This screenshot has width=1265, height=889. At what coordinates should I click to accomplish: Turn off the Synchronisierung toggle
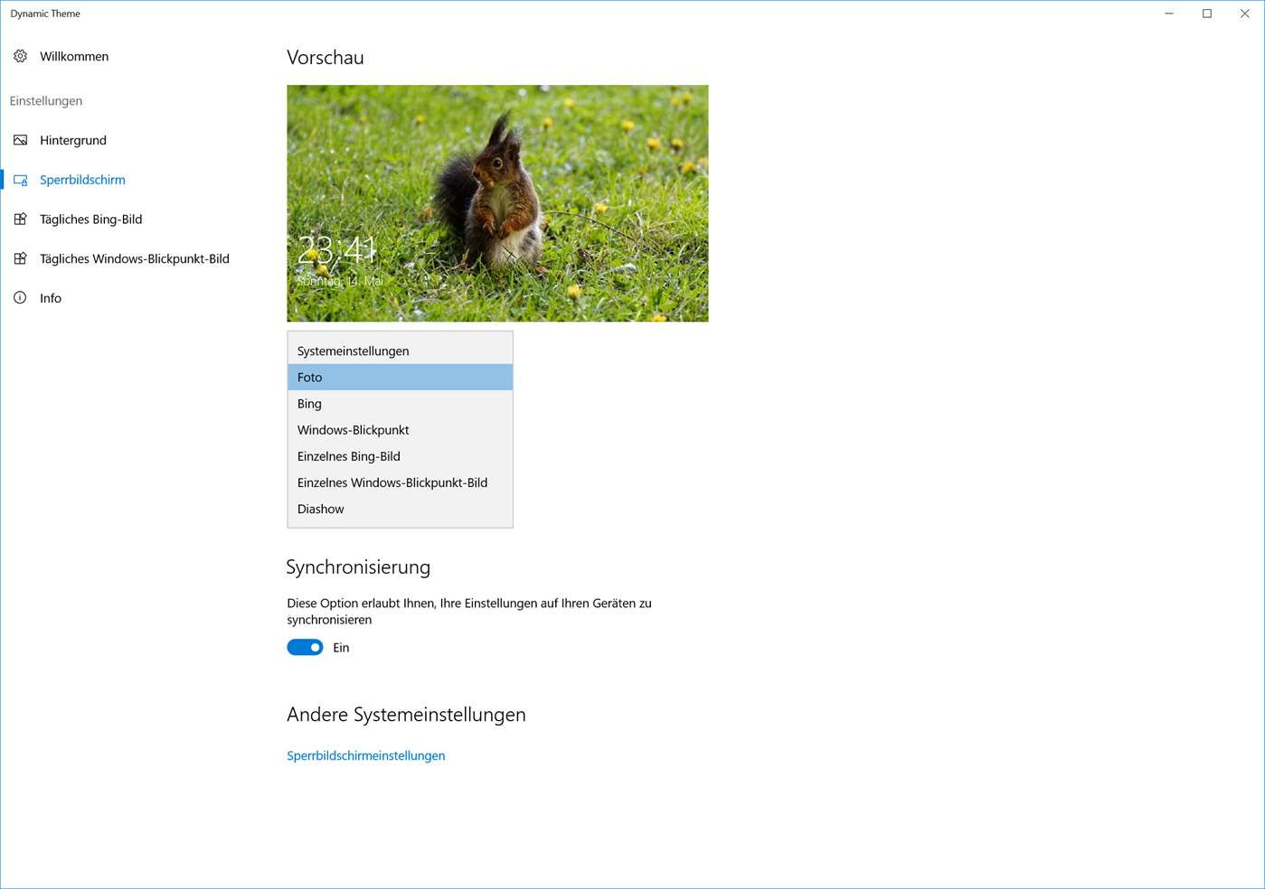point(305,647)
